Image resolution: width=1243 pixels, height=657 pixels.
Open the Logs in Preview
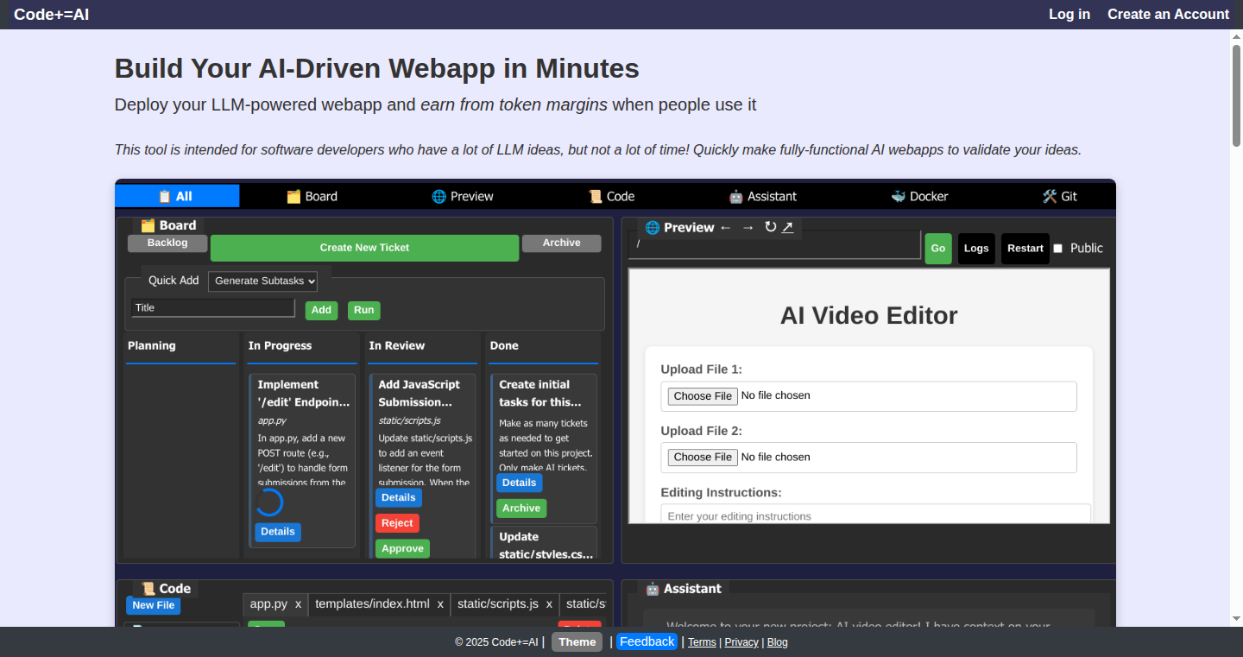point(976,249)
